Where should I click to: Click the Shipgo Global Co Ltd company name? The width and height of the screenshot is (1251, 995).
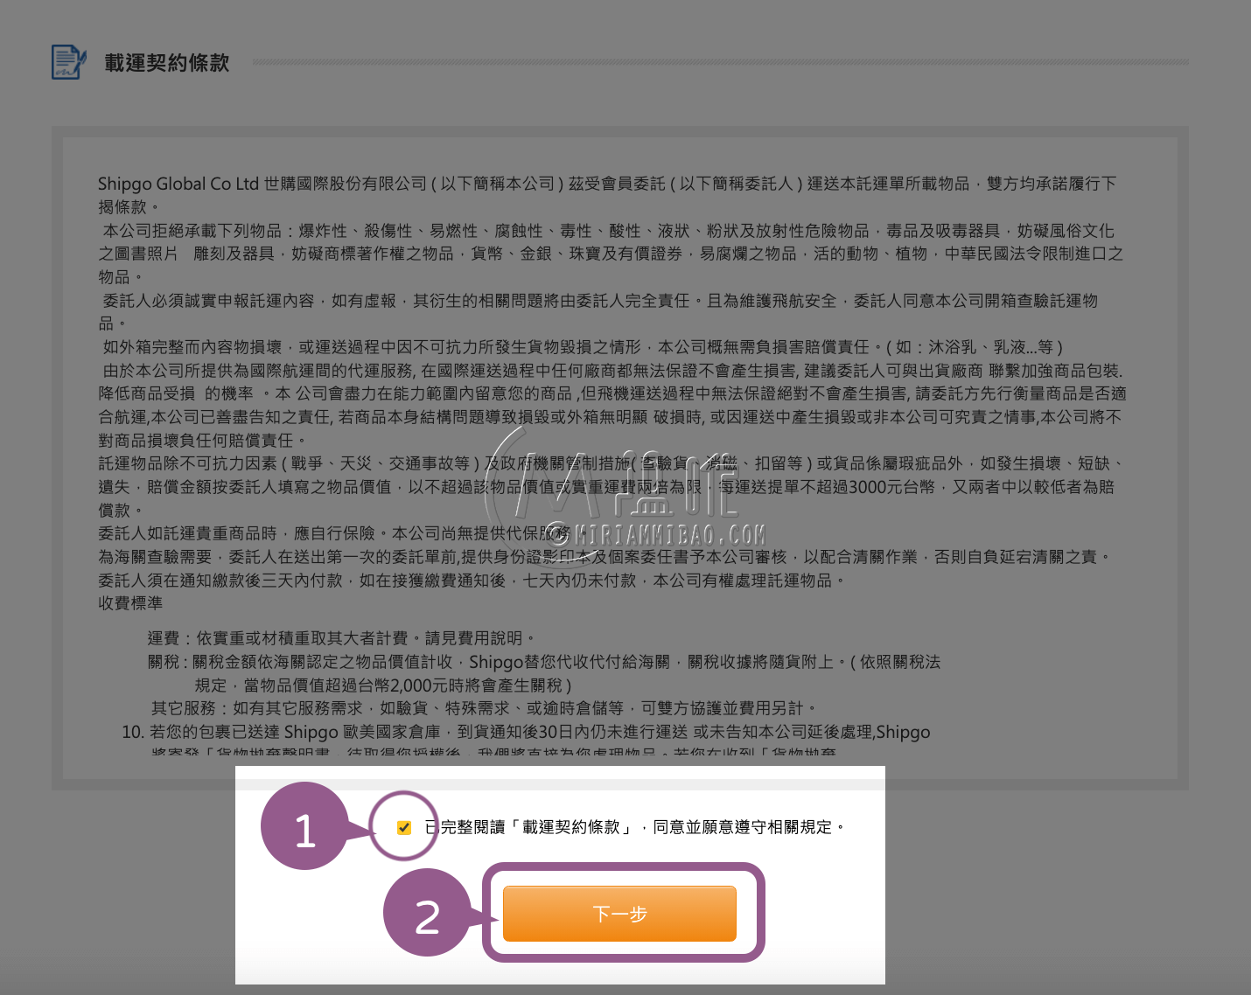point(176,184)
